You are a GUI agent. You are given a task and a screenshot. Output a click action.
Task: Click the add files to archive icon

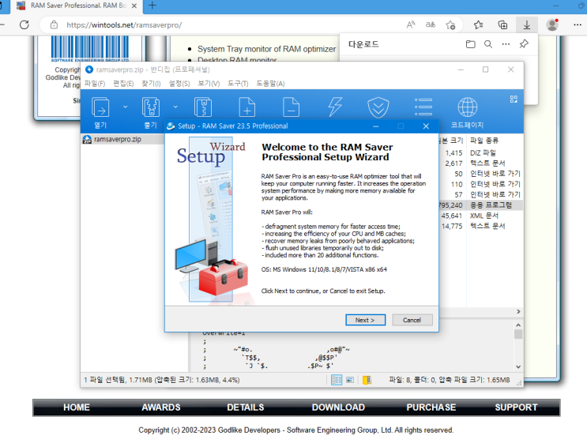(x=247, y=107)
